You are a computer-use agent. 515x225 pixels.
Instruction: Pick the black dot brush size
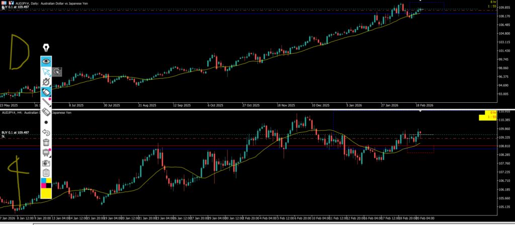click(x=46, y=122)
